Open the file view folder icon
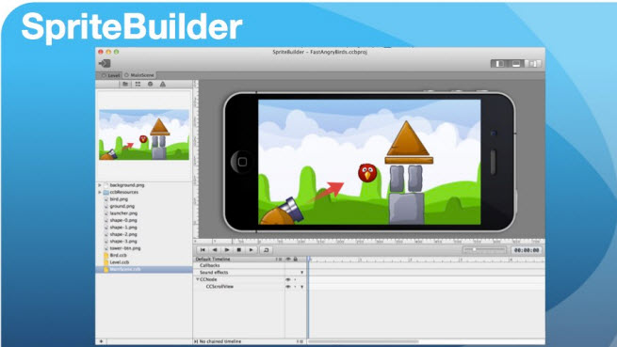The image size is (617, 347). click(x=125, y=84)
